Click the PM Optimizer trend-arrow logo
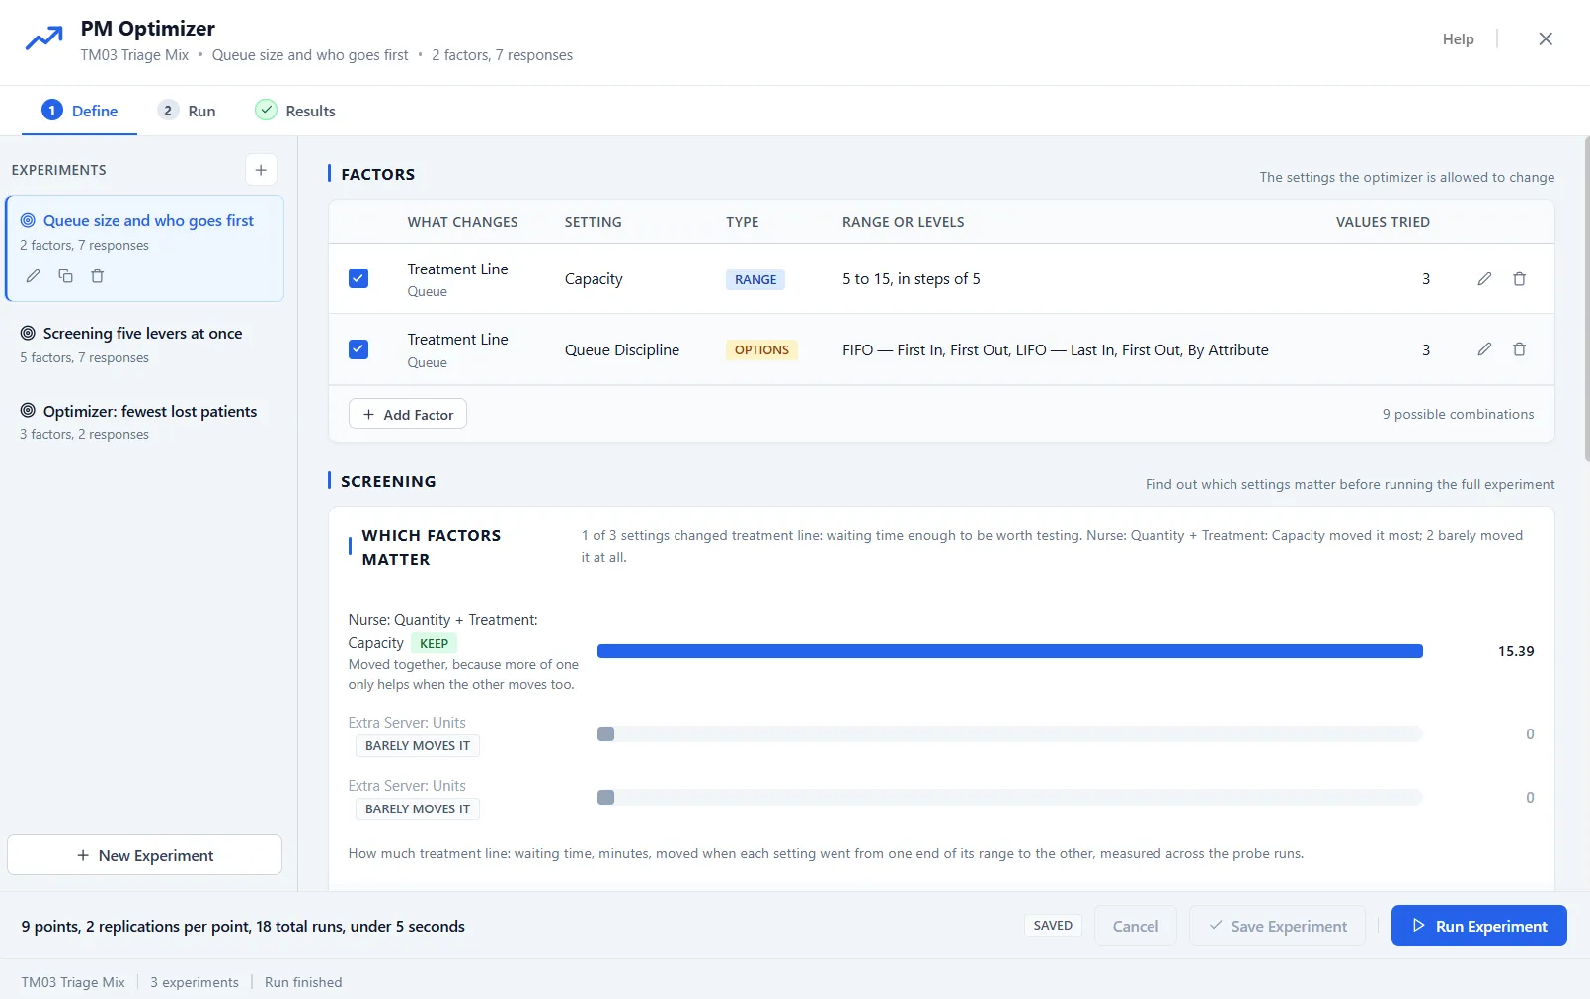 coord(43,39)
